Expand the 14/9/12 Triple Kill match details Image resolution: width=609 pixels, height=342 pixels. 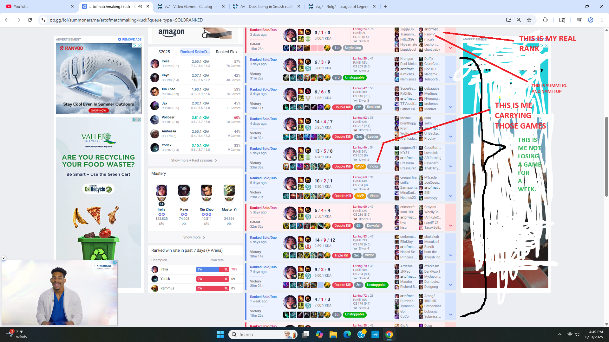click(x=450, y=255)
